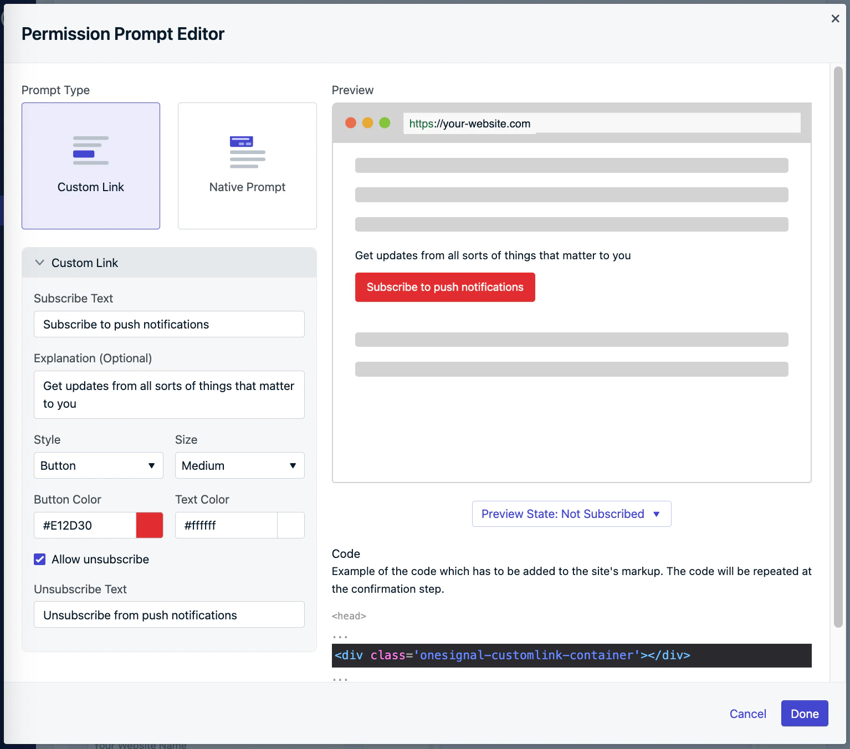Disable the Allow unsubscribe checkbox
This screenshot has height=749, width=850.
tap(39, 559)
